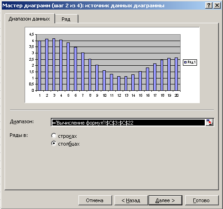223x209 pixels.
Task: Select the 'столбцах' radio button
Action: pyautogui.click(x=54, y=143)
